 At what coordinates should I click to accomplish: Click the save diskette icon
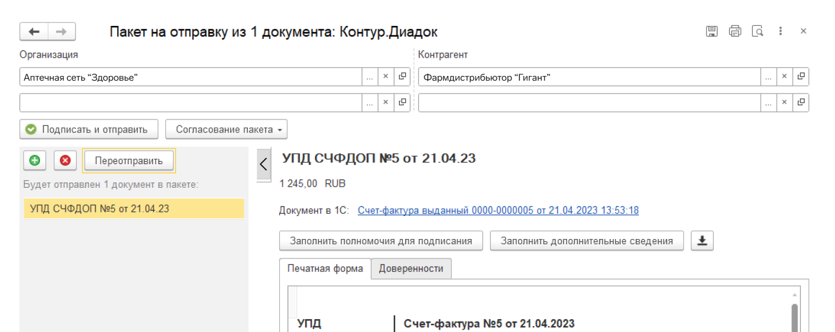(711, 32)
